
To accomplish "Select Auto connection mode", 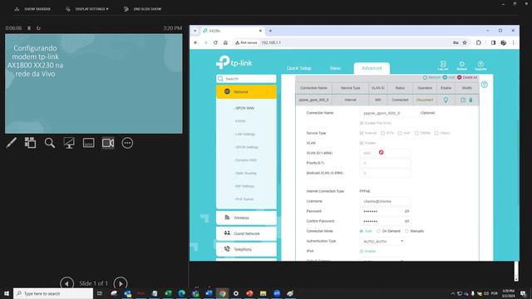I will pyautogui.click(x=362, y=231).
